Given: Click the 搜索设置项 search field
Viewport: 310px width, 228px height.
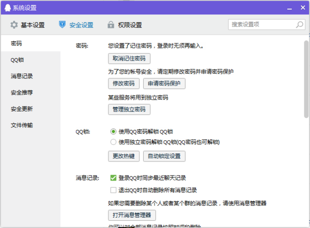Looking at the screenshot, I should pos(261,24).
